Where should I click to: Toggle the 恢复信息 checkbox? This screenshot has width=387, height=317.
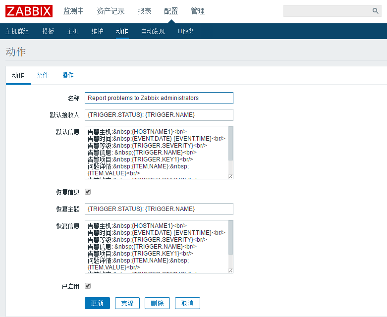[88, 192]
